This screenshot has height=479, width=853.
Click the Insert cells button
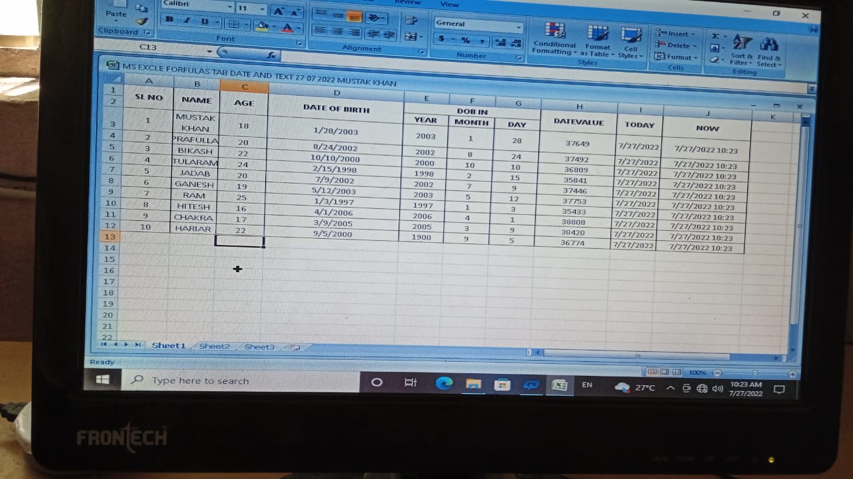[x=675, y=34]
